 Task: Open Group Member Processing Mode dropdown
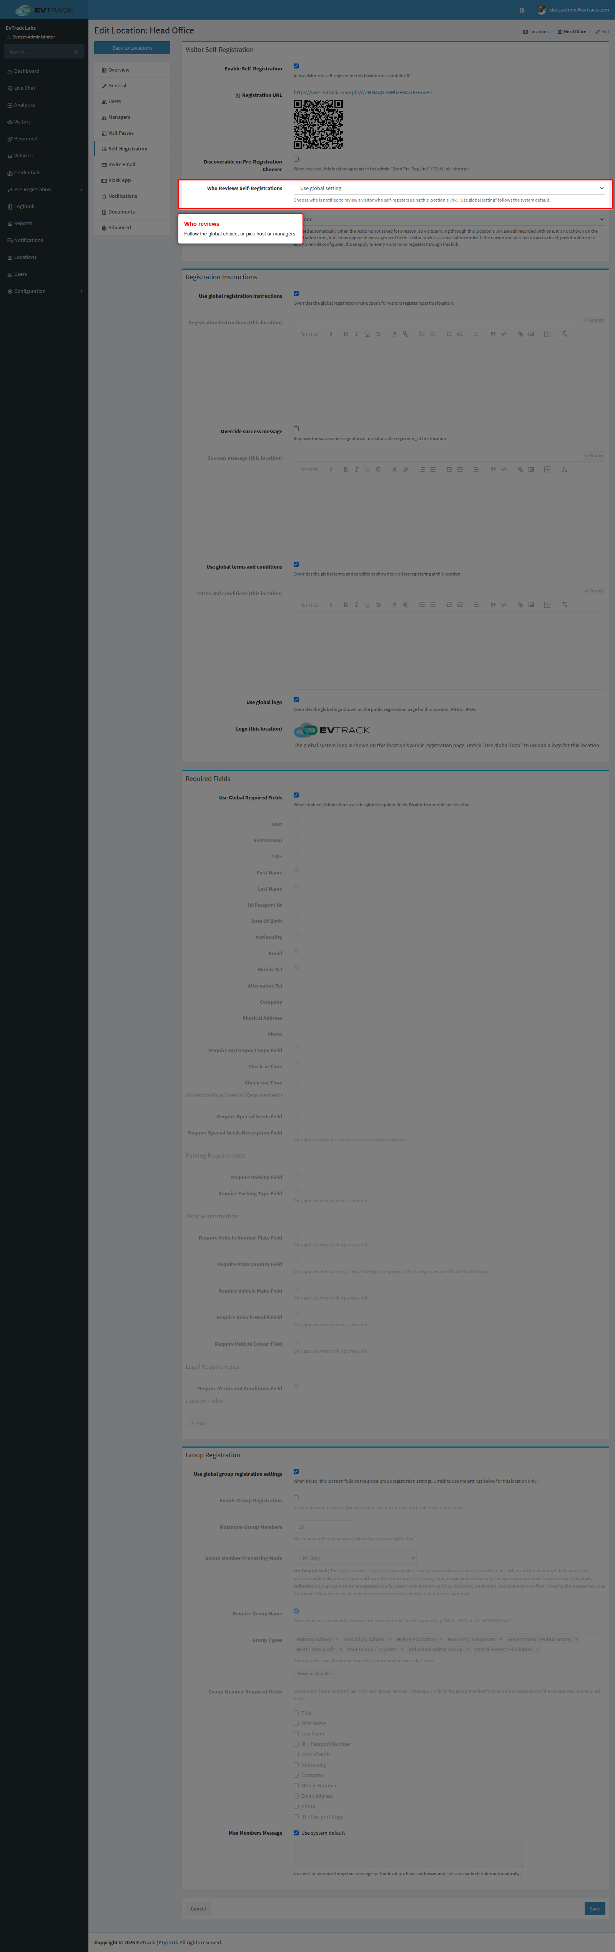coord(355,1558)
